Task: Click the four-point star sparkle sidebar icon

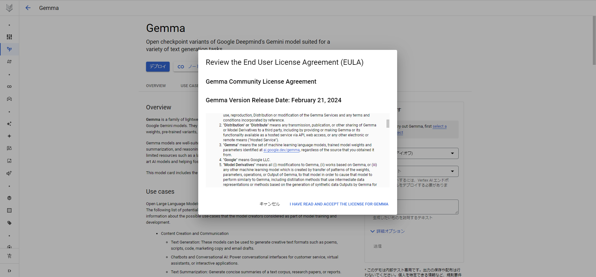Action: point(9,136)
